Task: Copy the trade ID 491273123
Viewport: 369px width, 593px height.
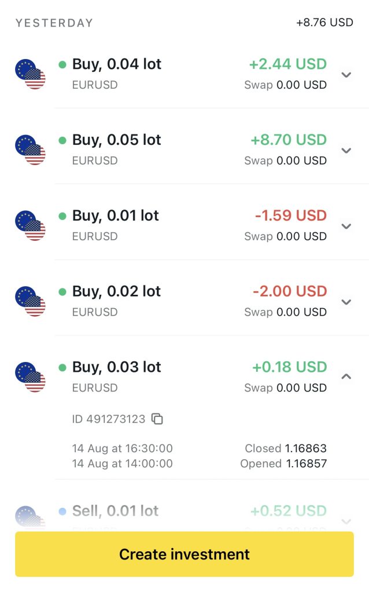Action: coord(157,419)
